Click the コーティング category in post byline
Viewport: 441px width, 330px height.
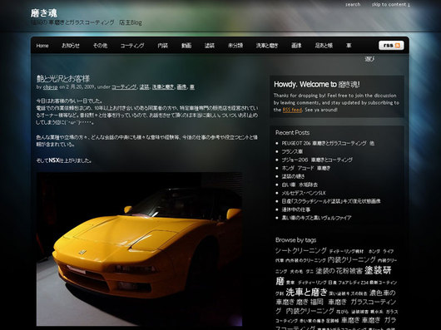point(124,87)
